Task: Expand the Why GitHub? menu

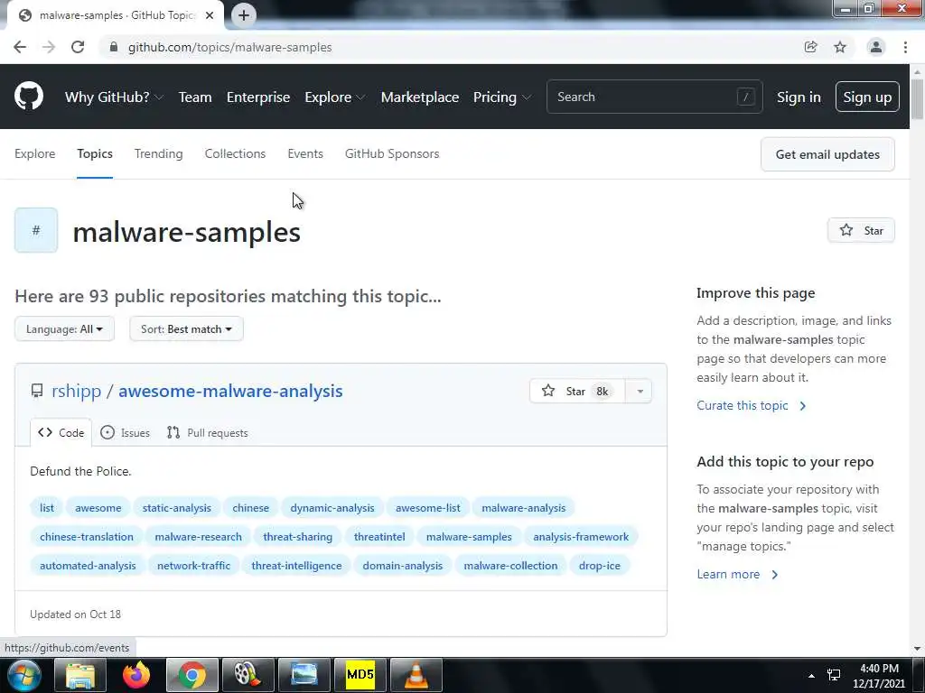Action: pos(114,97)
